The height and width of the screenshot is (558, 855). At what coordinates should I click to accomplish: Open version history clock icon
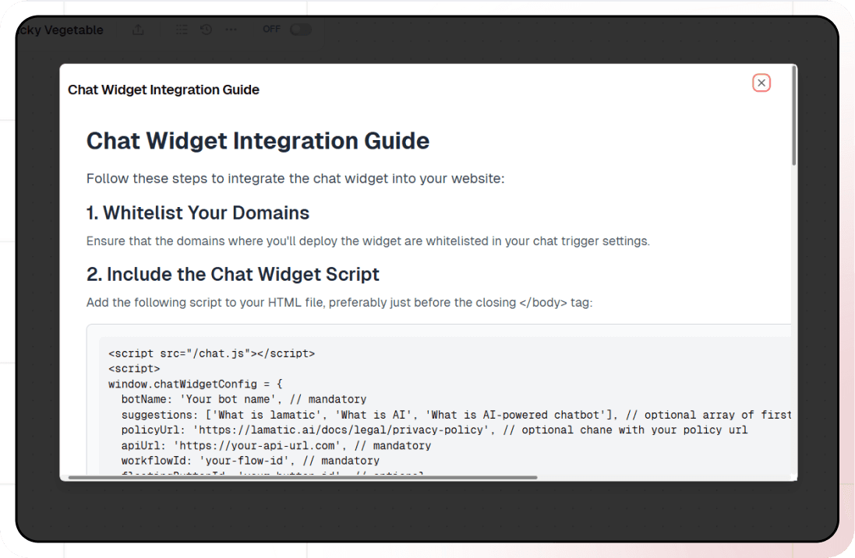pyautogui.click(x=206, y=30)
